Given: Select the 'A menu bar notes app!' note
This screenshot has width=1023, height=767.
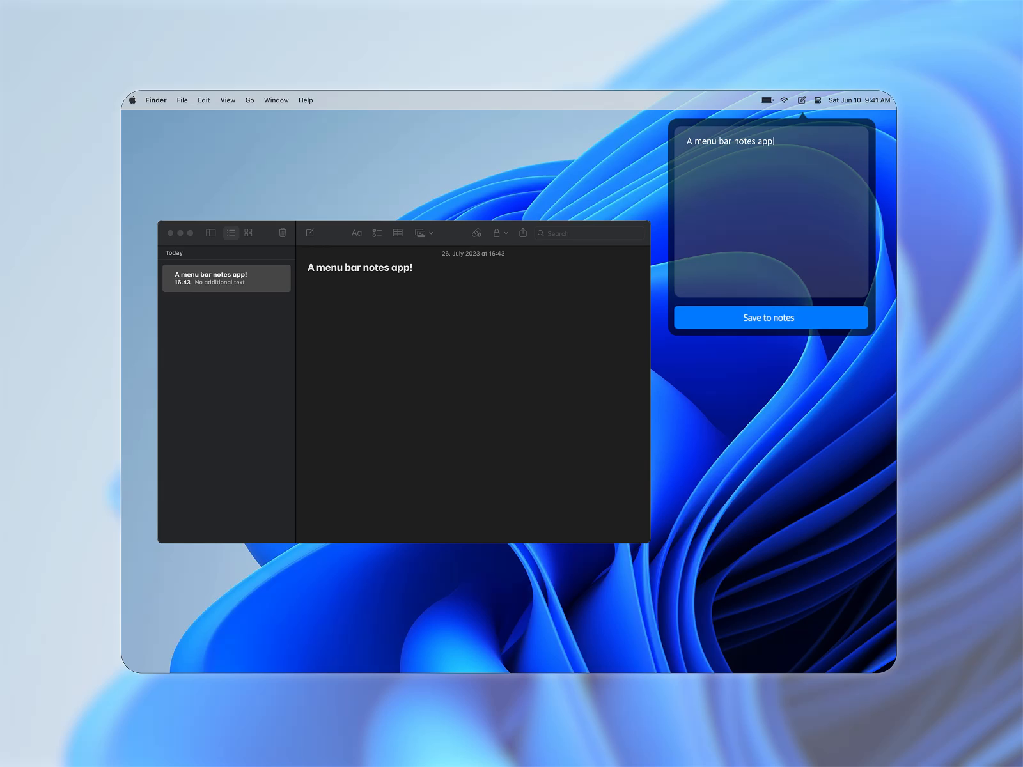Looking at the screenshot, I should [x=226, y=278].
